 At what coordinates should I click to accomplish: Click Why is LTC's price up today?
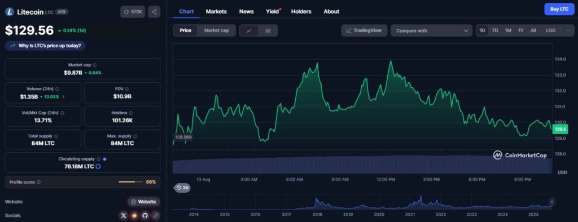pyautogui.click(x=45, y=46)
